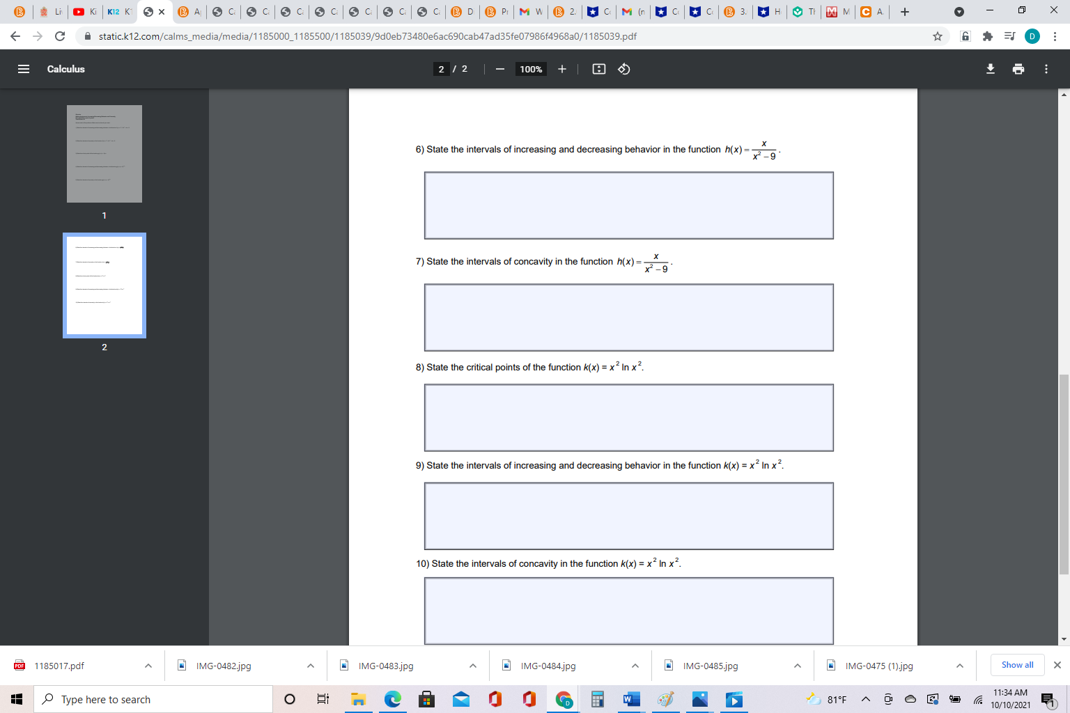The height and width of the screenshot is (713, 1070).
Task: Zoom out with the minus button
Action: [x=499, y=69]
